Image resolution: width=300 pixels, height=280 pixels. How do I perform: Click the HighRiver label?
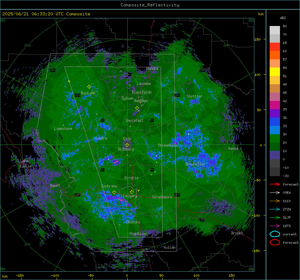pyautogui.click(x=138, y=234)
